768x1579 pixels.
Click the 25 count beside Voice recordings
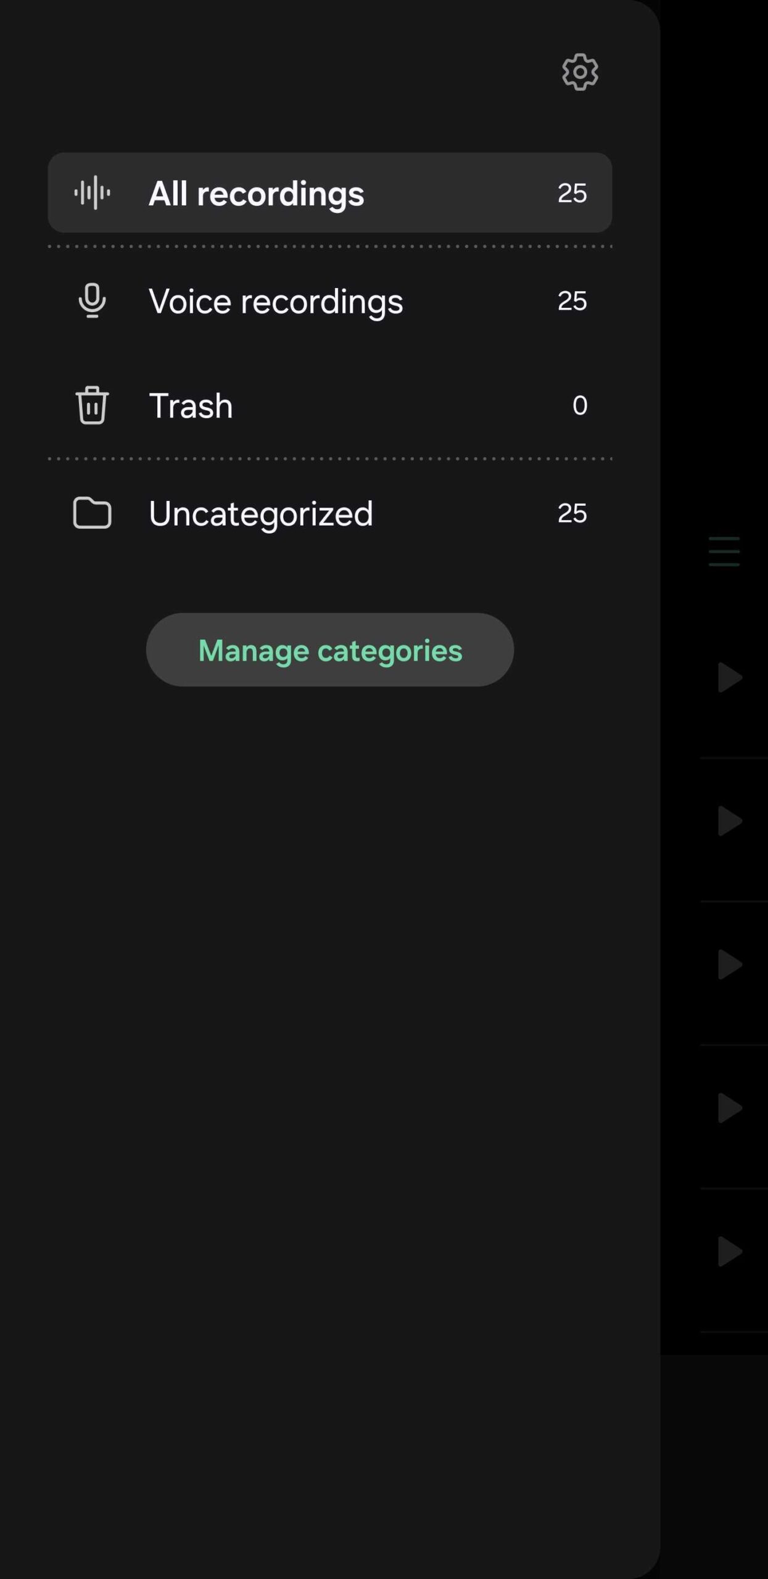tap(572, 301)
